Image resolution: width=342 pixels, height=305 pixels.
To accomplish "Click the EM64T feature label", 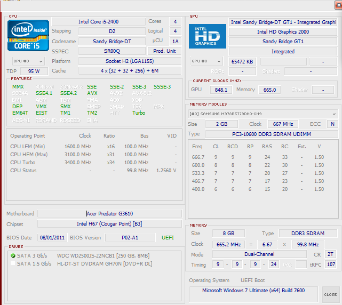I will pos(20,113).
